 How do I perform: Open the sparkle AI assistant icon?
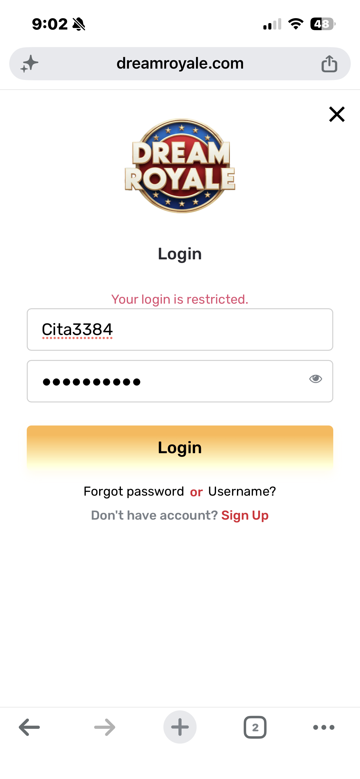pos(30,64)
